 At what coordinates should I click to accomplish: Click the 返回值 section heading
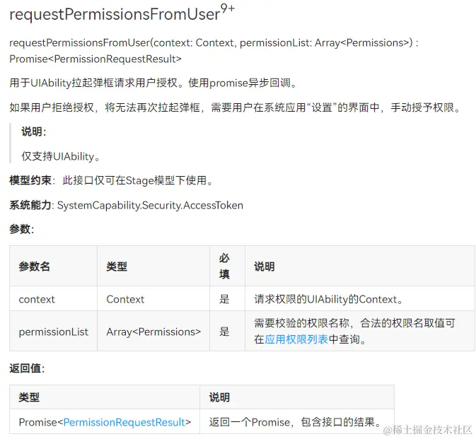[x=27, y=368]
